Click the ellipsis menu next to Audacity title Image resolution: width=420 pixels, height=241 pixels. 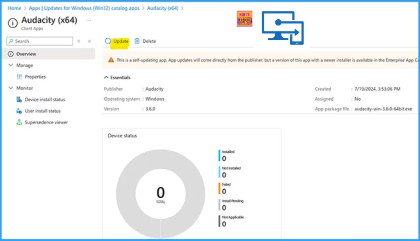pyautogui.click(x=89, y=20)
